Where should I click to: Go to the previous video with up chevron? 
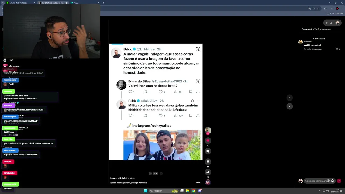(x=289, y=98)
